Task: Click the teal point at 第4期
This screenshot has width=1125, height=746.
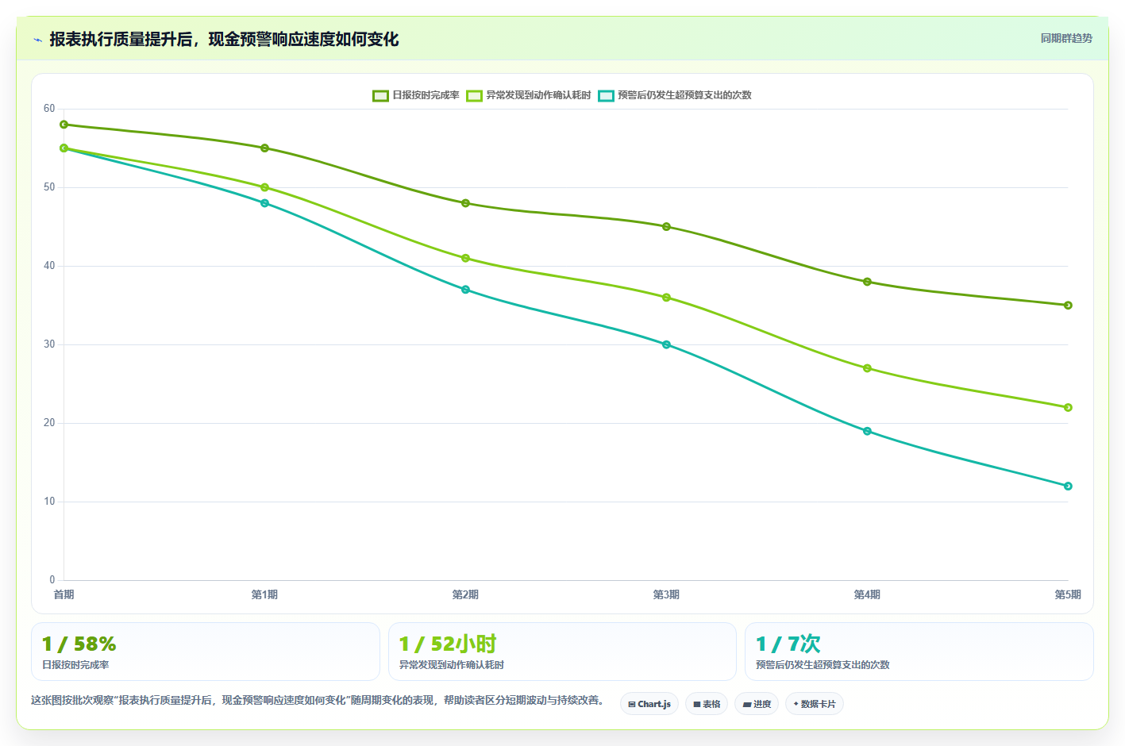Action: 868,431
